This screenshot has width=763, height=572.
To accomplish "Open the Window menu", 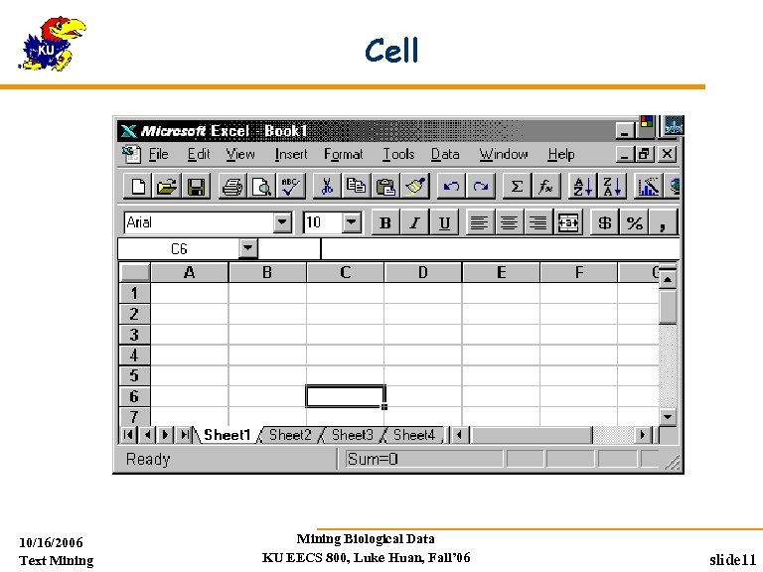I will [x=504, y=154].
